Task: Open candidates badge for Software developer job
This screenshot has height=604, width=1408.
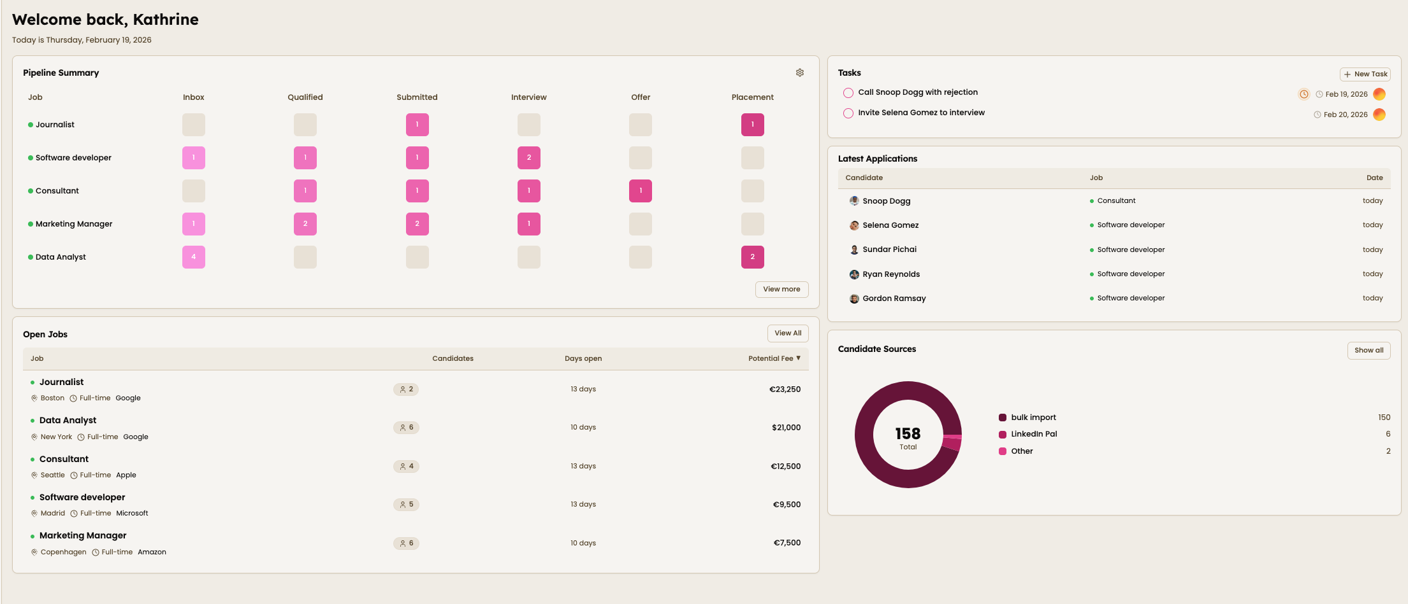Action: click(406, 505)
